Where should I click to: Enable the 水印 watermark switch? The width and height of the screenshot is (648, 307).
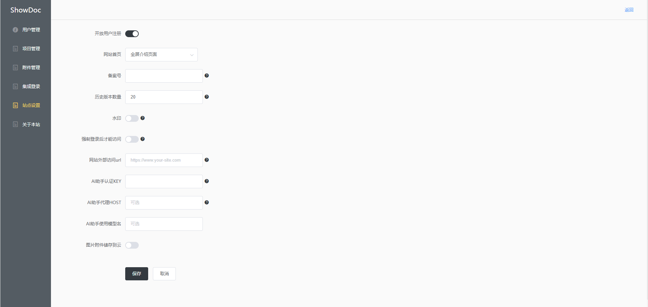pyautogui.click(x=132, y=118)
